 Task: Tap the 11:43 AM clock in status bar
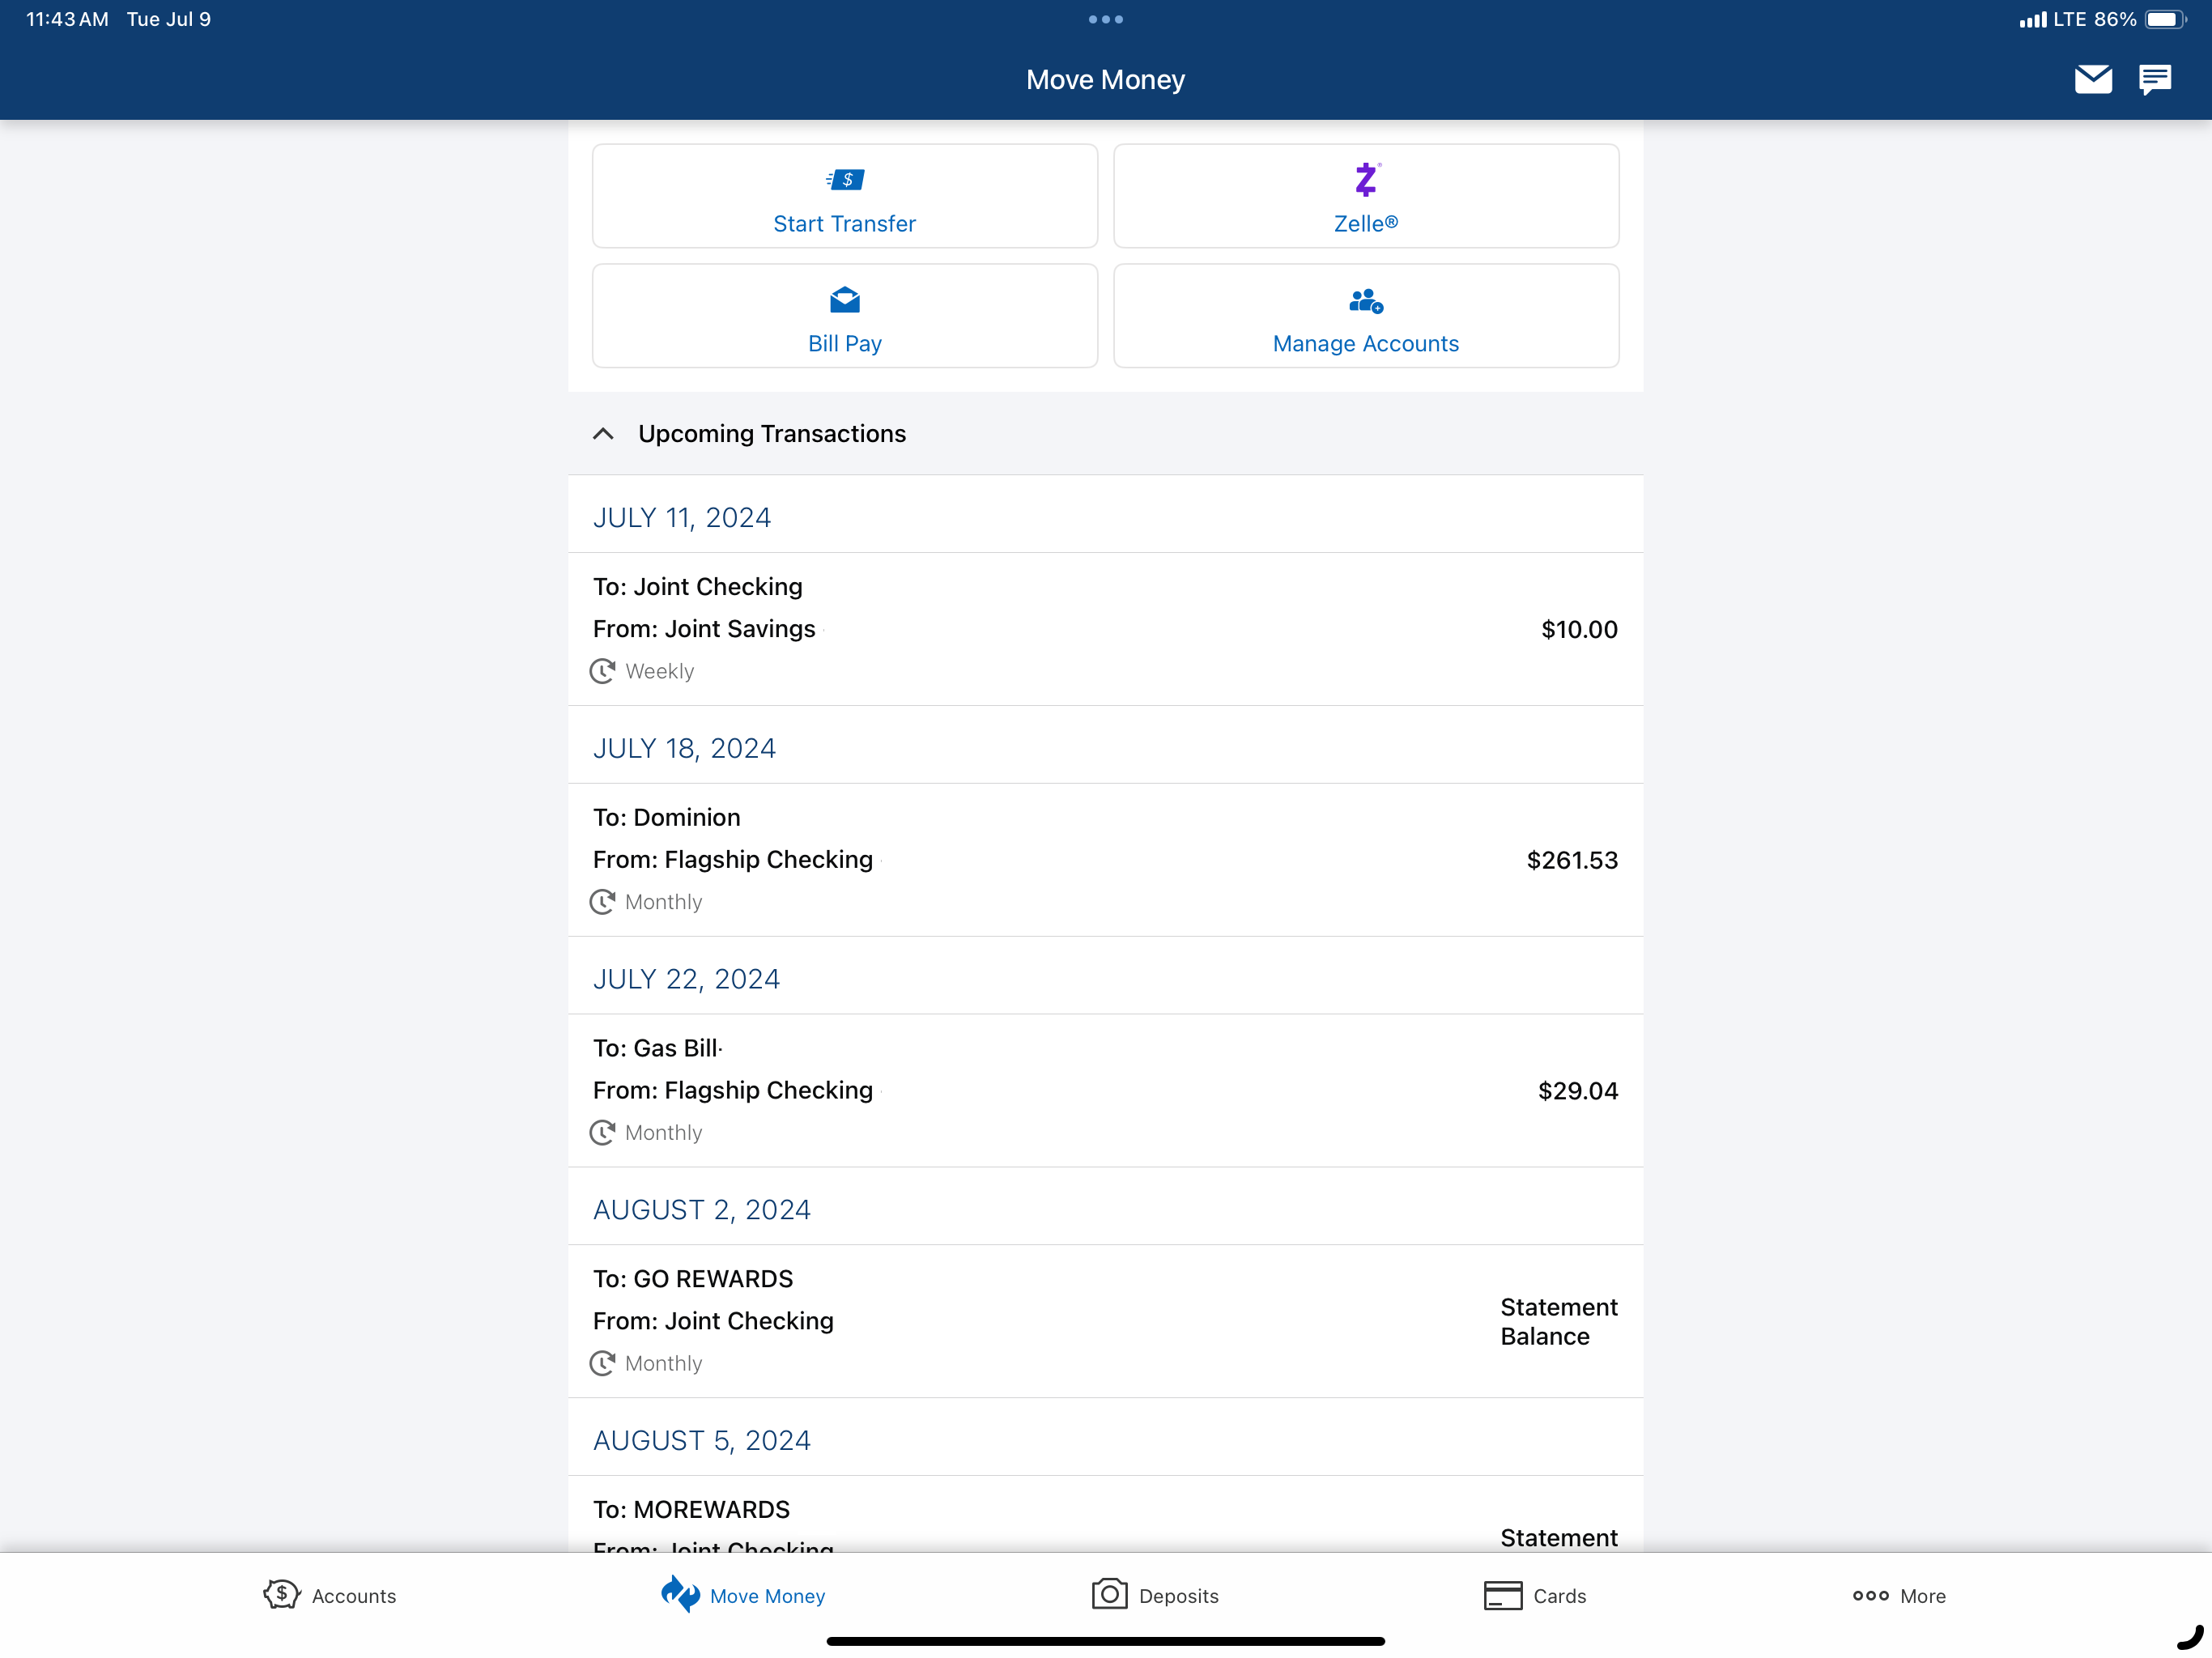(67, 19)
